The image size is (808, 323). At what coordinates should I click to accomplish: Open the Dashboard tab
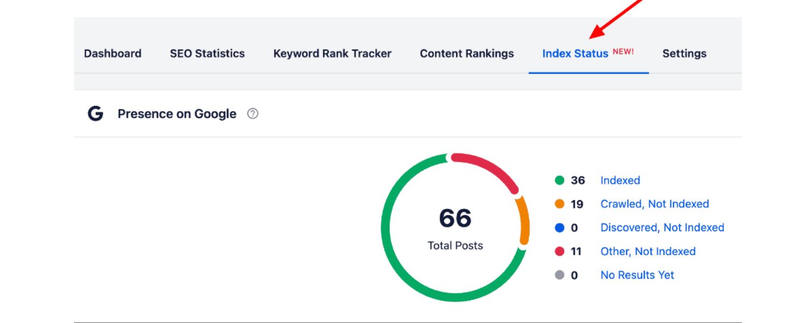tap(113, 53)
